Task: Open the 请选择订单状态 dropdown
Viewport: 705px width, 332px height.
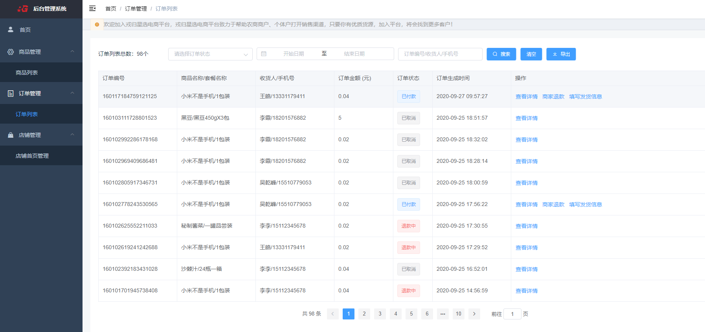Action: pyautogui.click(x=210, y=54)
